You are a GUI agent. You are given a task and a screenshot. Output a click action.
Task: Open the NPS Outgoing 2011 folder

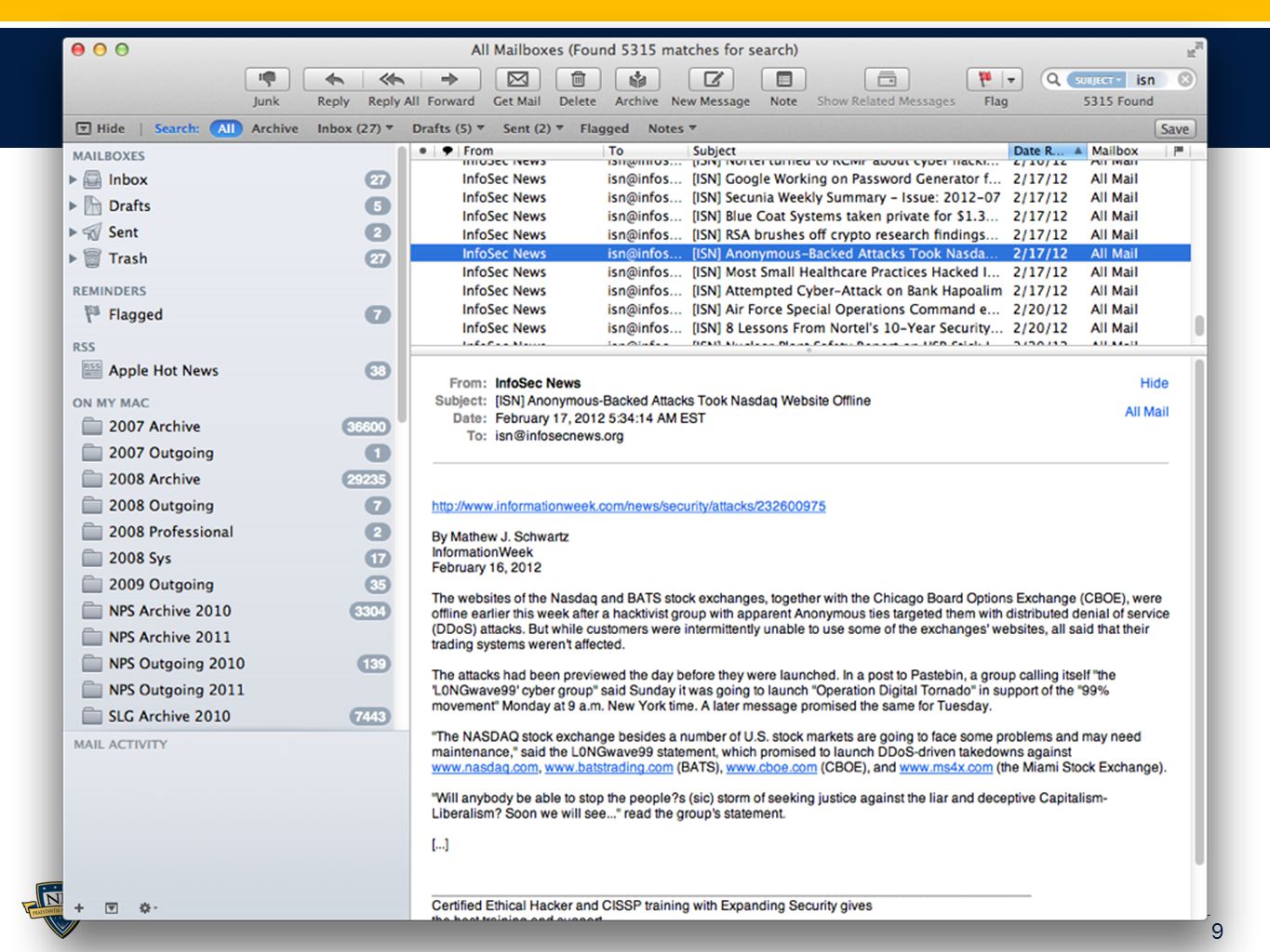click(x=231, y=690)
